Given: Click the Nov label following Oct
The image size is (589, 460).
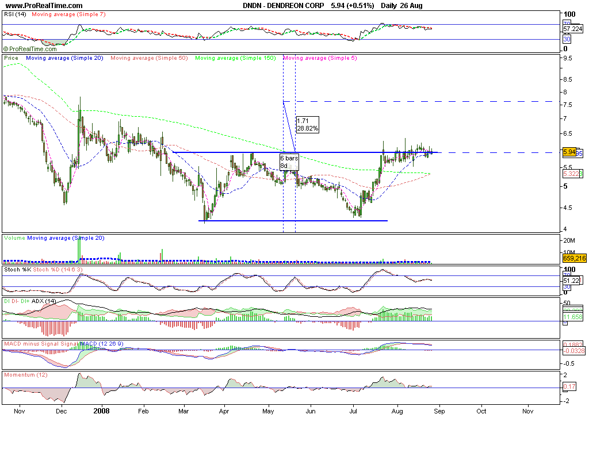Looking at the screenshot, I should click(528, 411).
